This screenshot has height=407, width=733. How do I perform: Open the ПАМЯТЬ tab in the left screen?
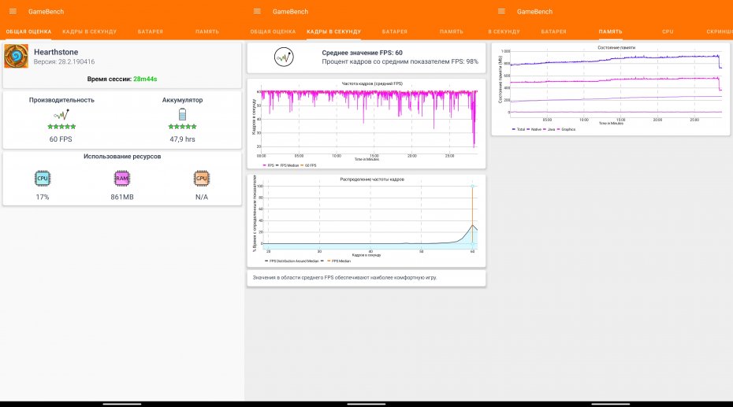pyautogui.click(x=207, y=31)
